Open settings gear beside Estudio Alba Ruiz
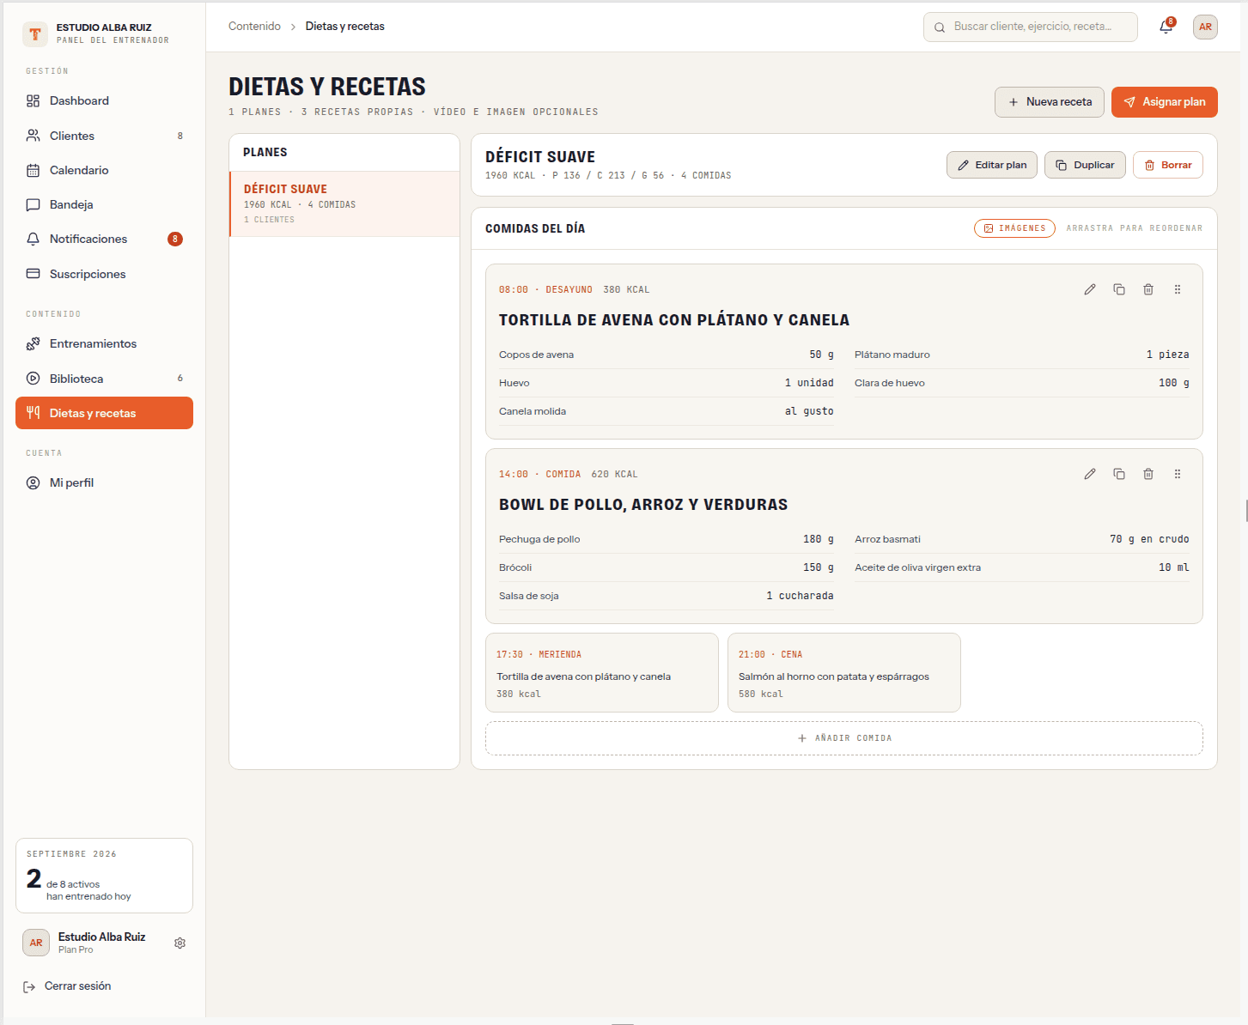The image size is (1248, 1025). [180, 943]
